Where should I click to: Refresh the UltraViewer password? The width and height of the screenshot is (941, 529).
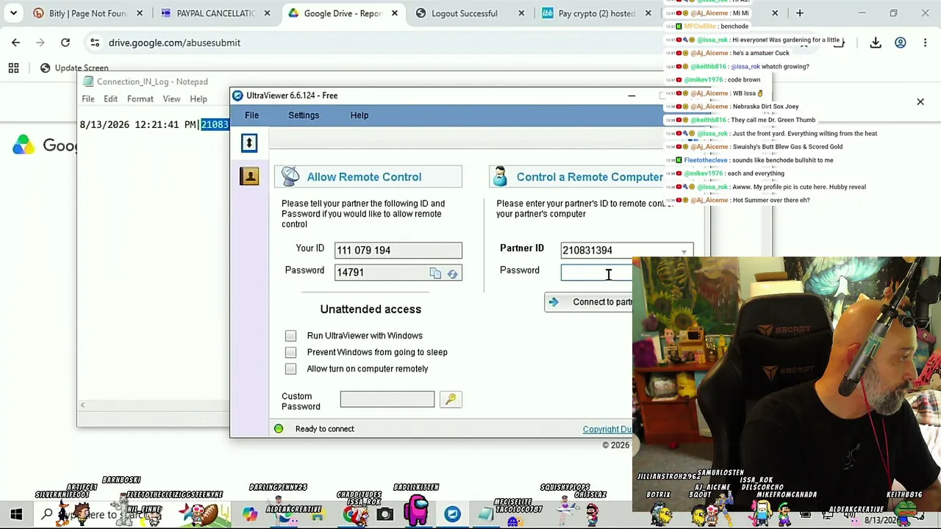452,273
